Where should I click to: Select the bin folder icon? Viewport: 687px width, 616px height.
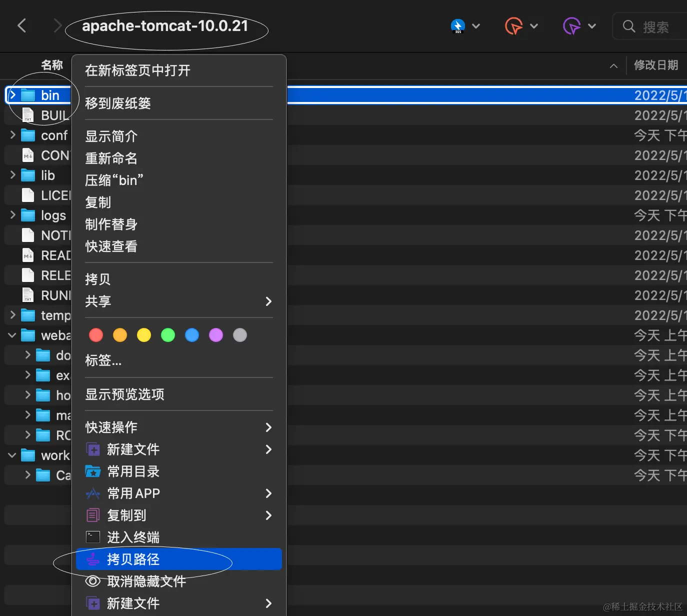pyautogui.click(x=28, y=95)
